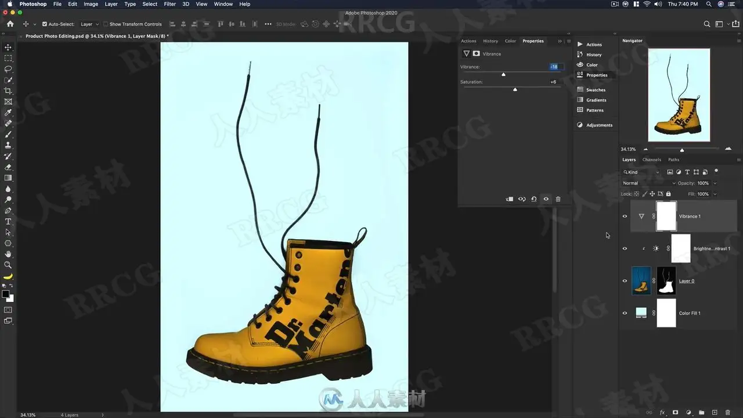Select the Dodge tool
This screenshot has height=418, width=743.
[8, 200]
